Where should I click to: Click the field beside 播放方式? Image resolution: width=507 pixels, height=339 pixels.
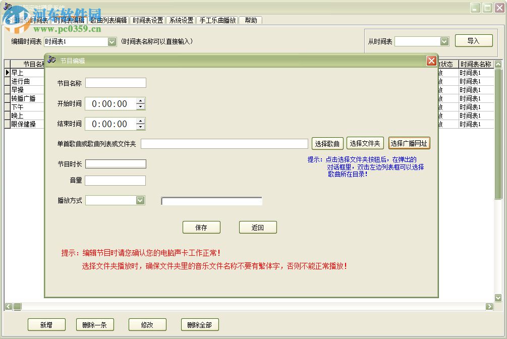pos(211,201)
